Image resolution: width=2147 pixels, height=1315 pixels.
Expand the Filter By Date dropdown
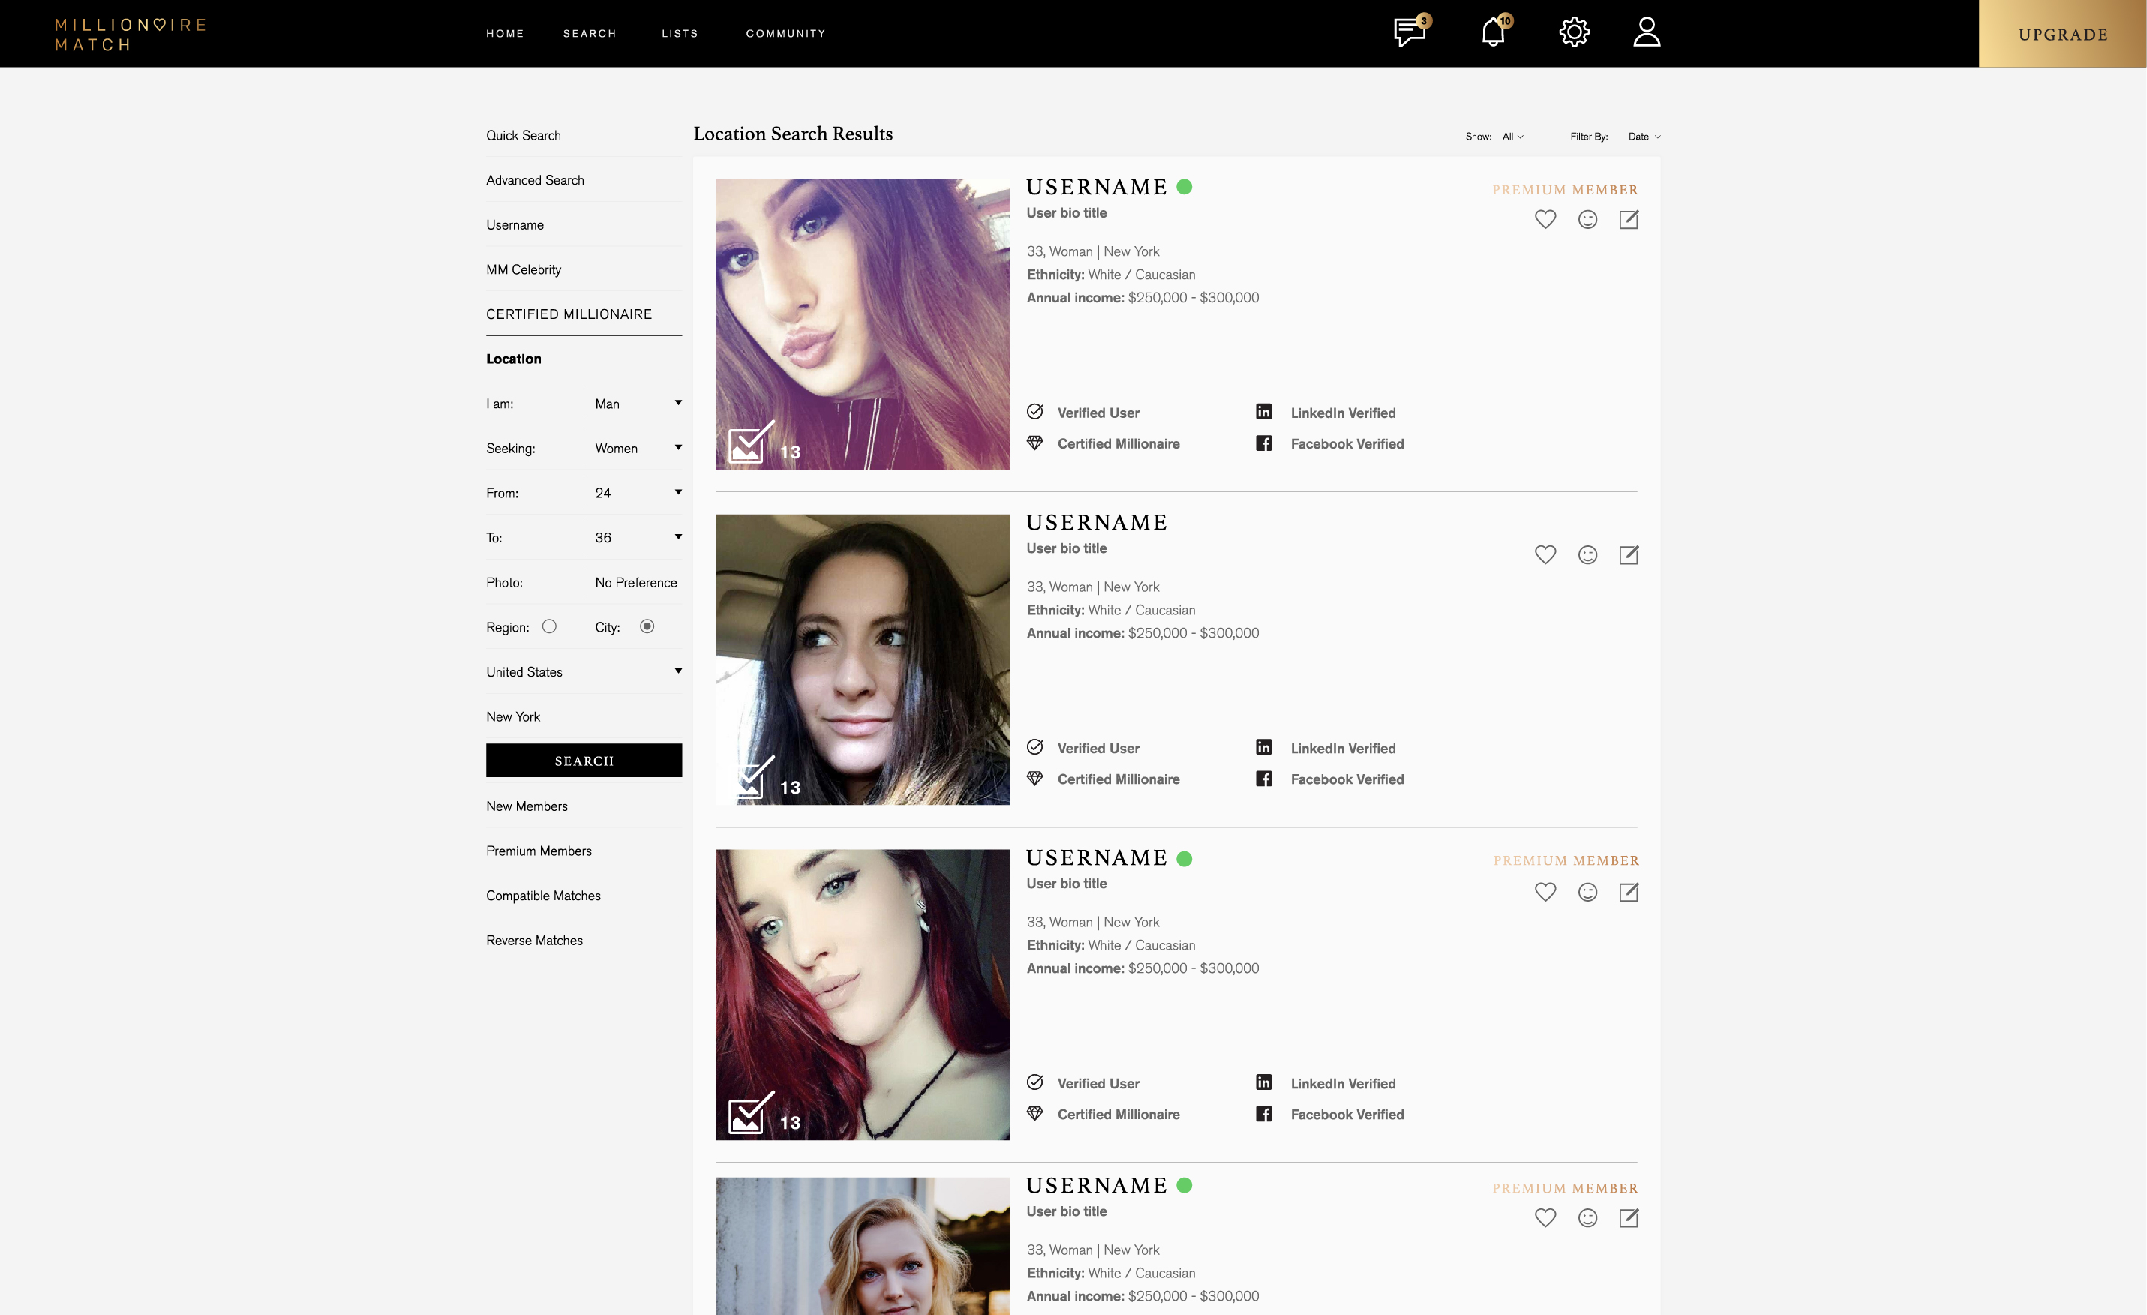pos(1644,137)
